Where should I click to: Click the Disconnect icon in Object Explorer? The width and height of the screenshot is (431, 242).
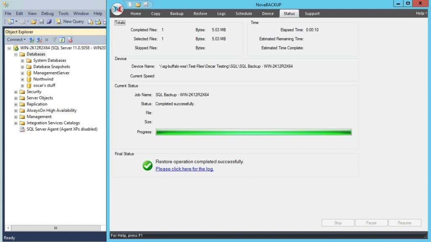coord(39,40)
